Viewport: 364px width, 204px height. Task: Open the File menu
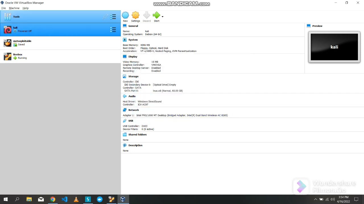[4, 8]
